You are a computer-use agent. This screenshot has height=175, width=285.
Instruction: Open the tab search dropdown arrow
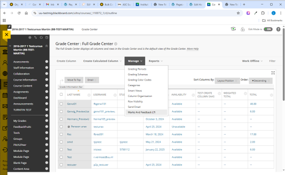tap(4, 5)
